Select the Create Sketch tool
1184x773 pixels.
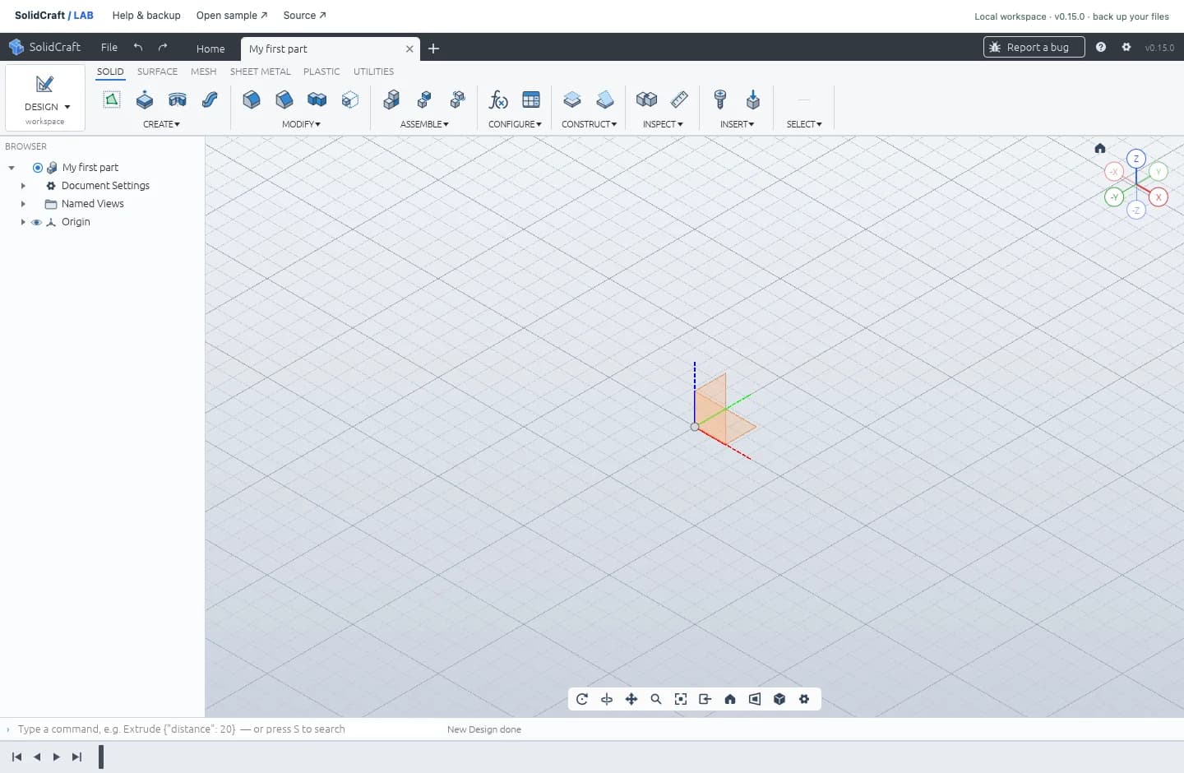[x=112, y=100]
